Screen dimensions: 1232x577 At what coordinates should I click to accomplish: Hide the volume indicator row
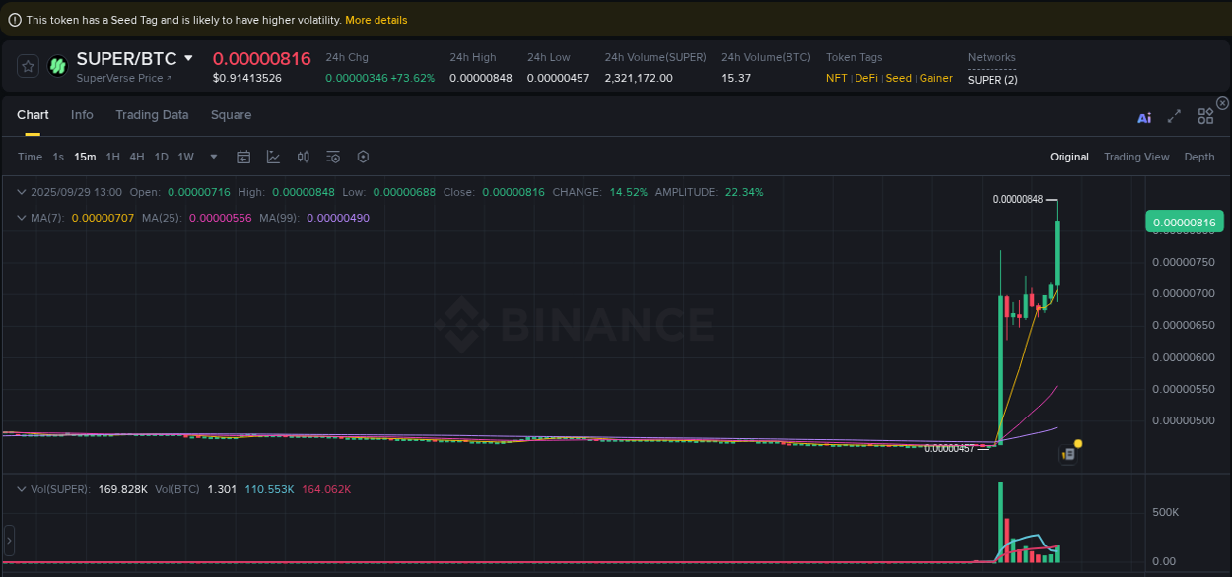click(x=22, y=488)
